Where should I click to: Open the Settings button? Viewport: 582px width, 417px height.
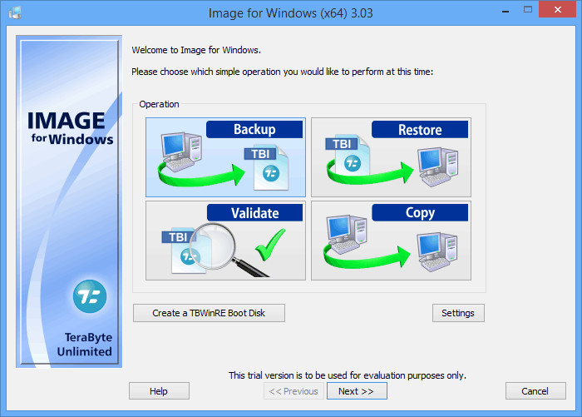pyautogui.click(x=458, y=313)
